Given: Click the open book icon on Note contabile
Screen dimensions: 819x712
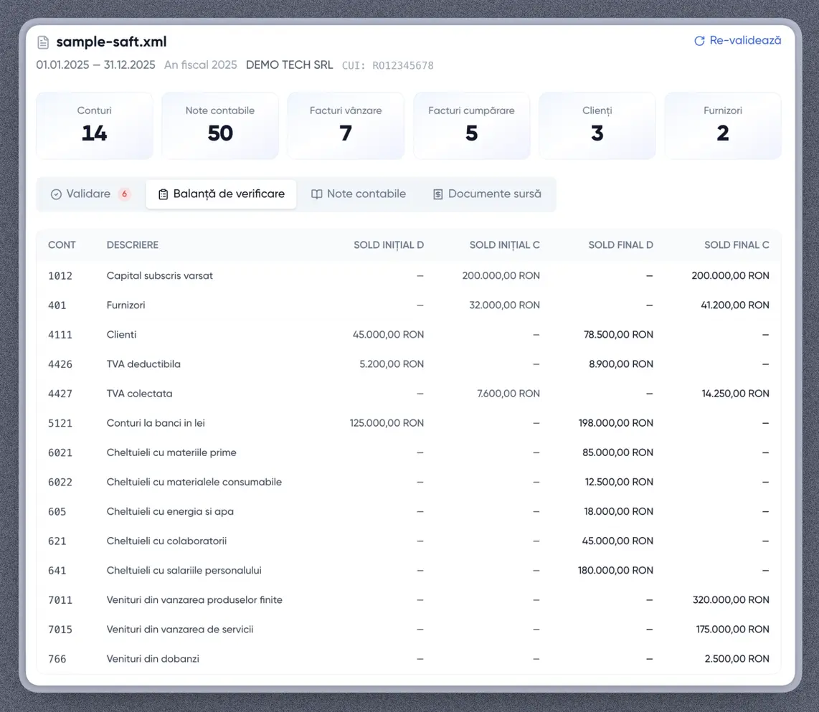Looking at the screenshot, I should (316, 194).
